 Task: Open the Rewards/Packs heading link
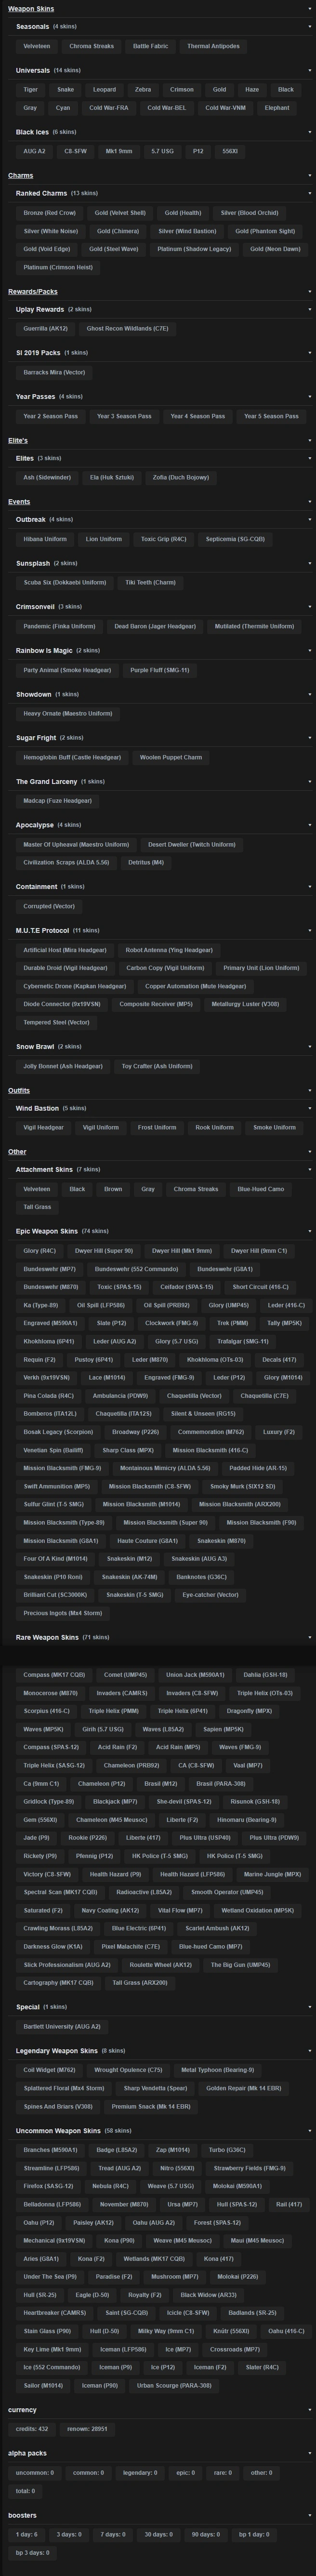pos(33,292)
